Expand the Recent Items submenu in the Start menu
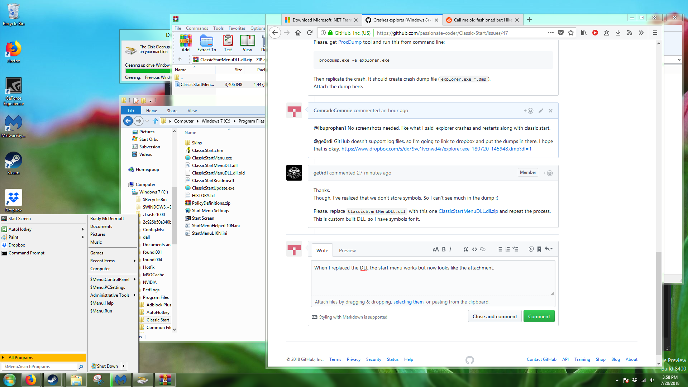The width and height of the screenshot is (688, 387). (x=134, y=261)
